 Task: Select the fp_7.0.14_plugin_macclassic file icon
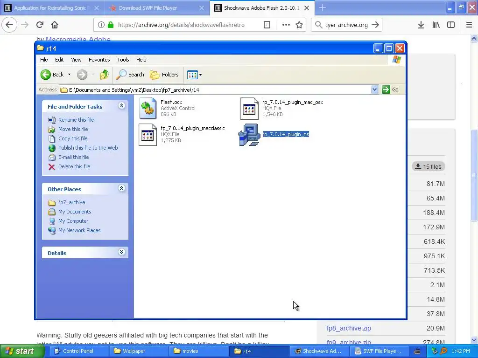[x=148, y=135]
